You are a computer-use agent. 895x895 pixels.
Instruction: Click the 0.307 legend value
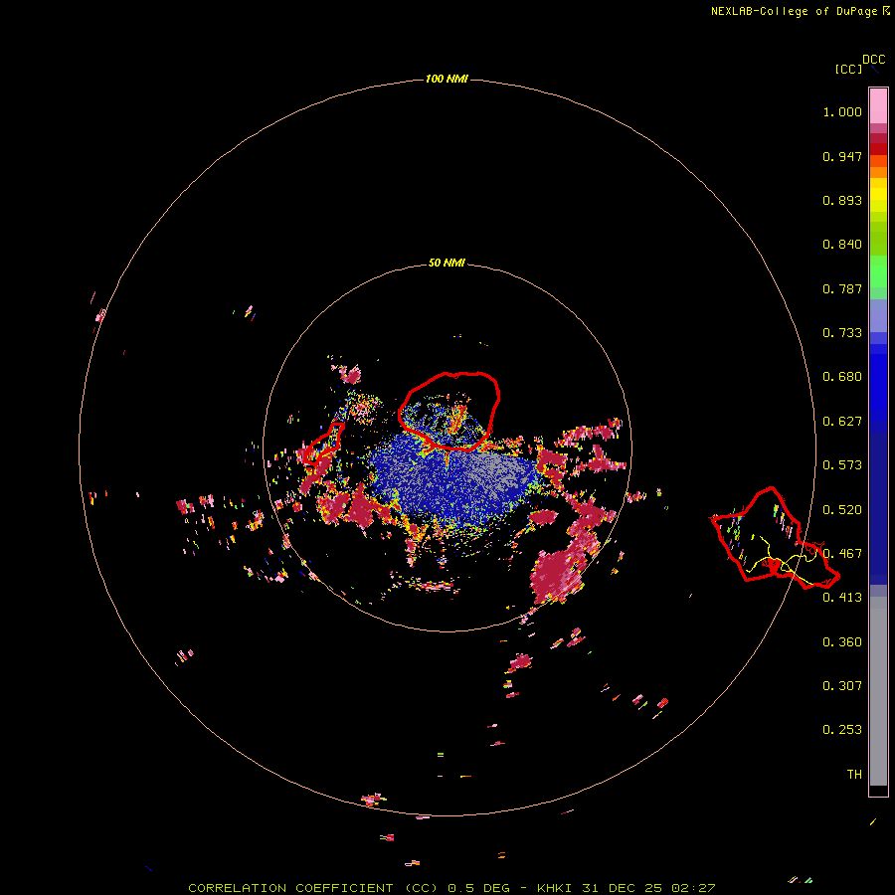point(842,686)
